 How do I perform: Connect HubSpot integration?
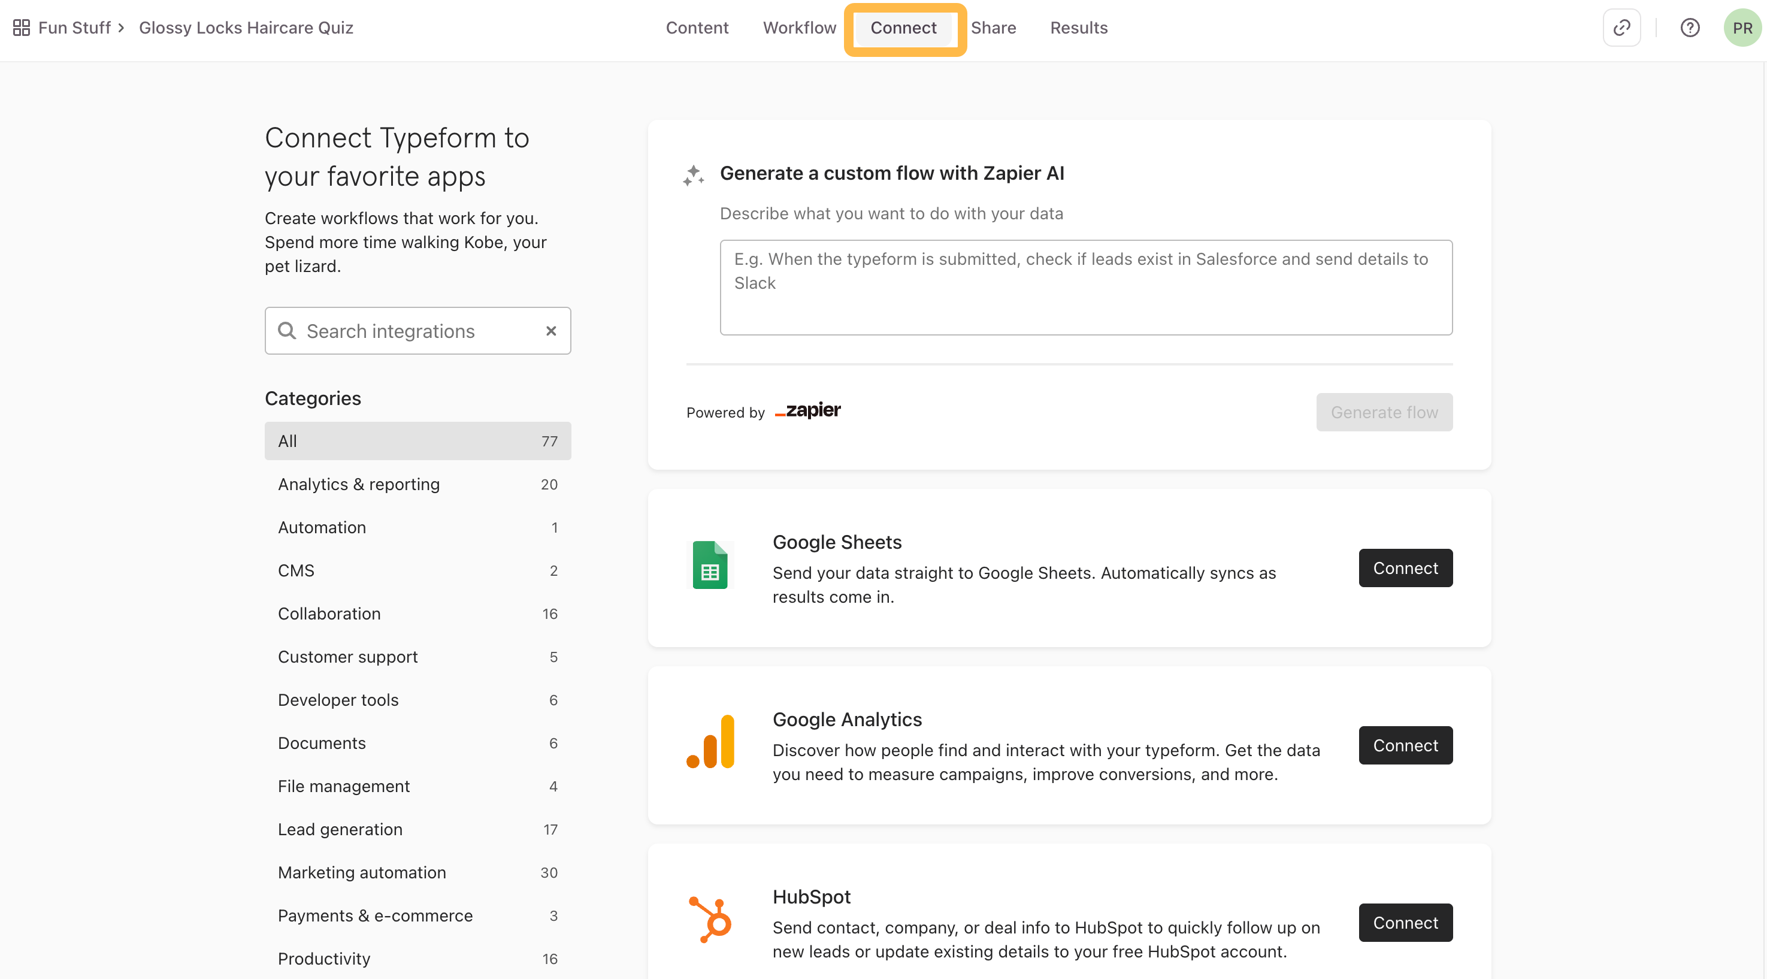1405,923
